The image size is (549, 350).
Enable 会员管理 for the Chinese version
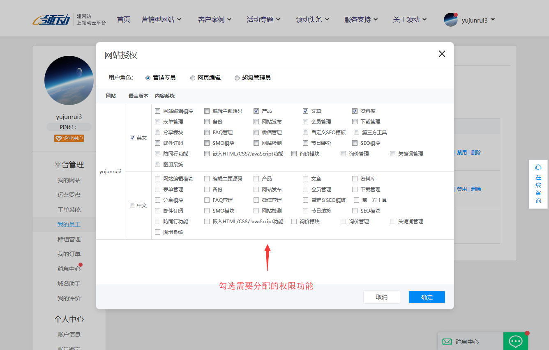305,189
